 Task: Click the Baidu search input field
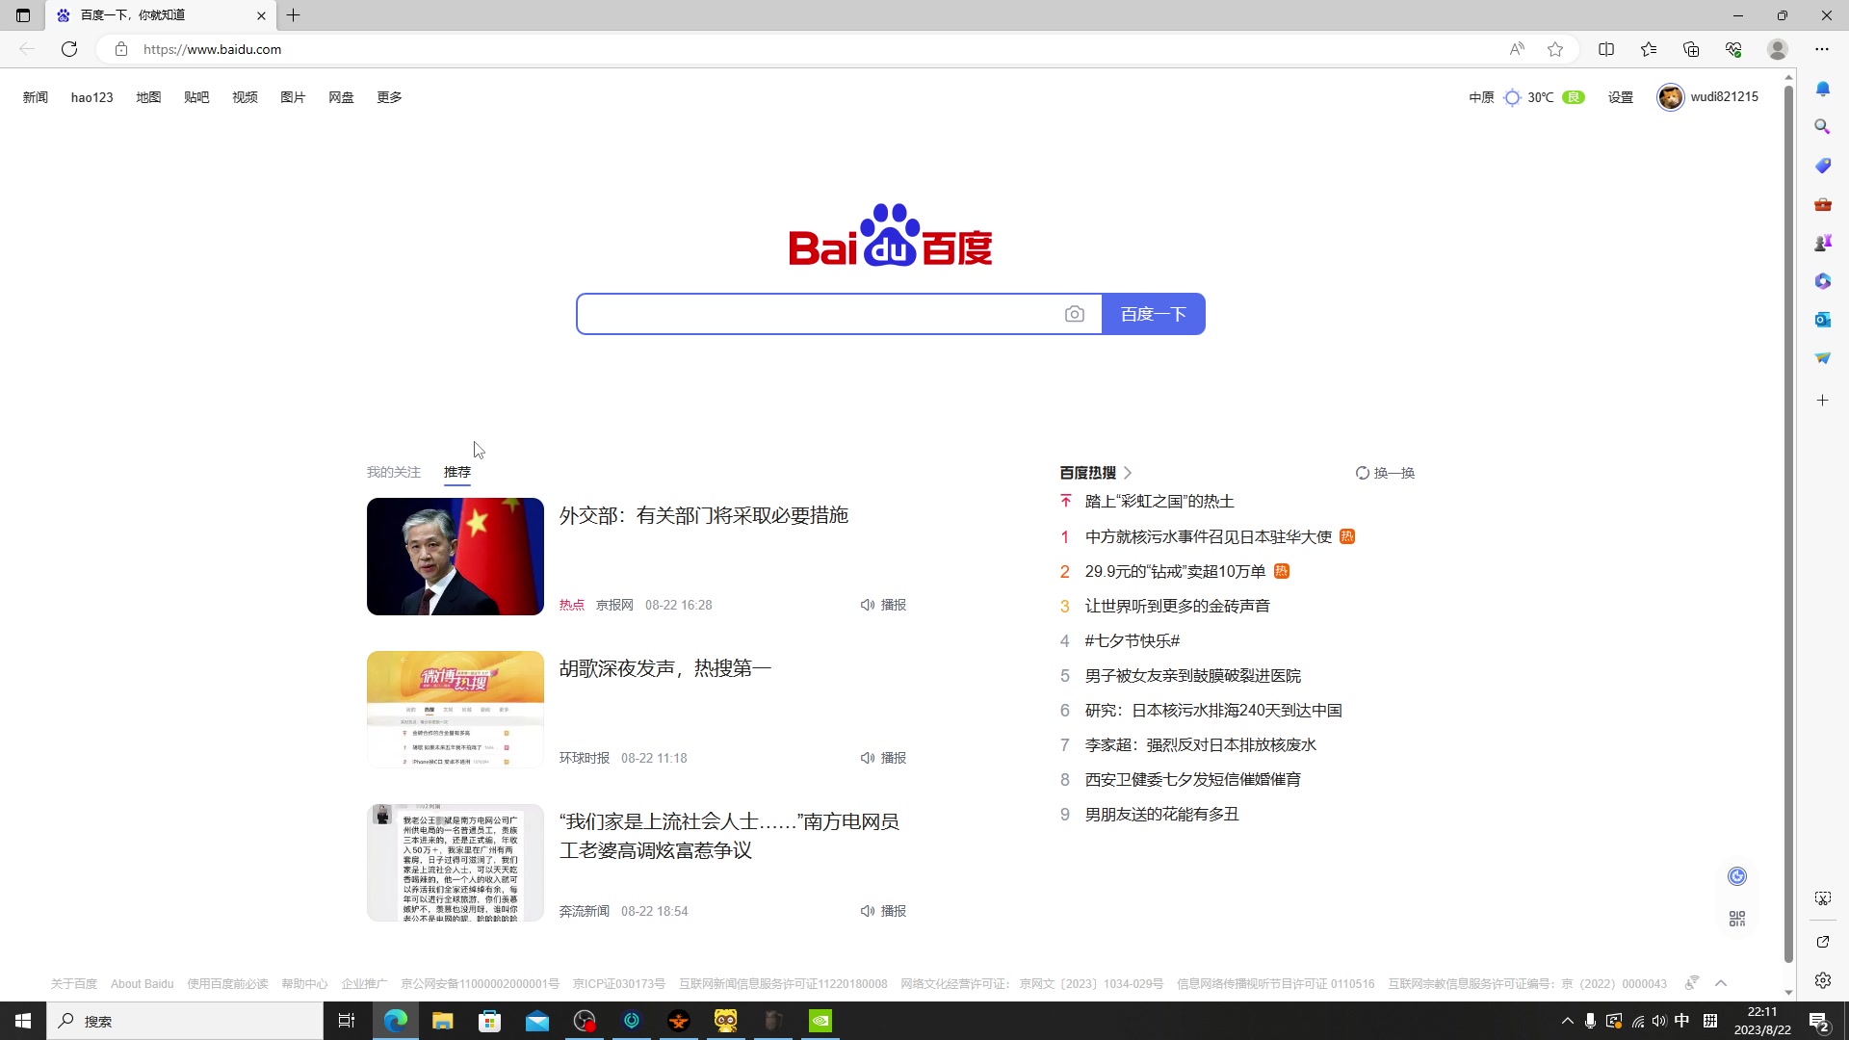pos(819,314)
